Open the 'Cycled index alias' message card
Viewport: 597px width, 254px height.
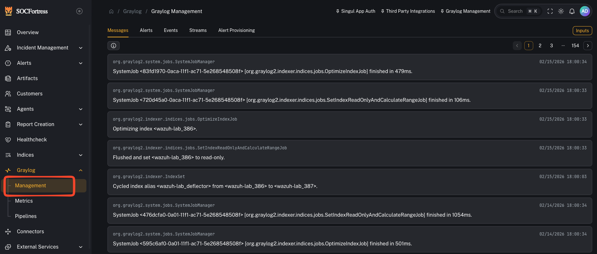pos(350,182)
